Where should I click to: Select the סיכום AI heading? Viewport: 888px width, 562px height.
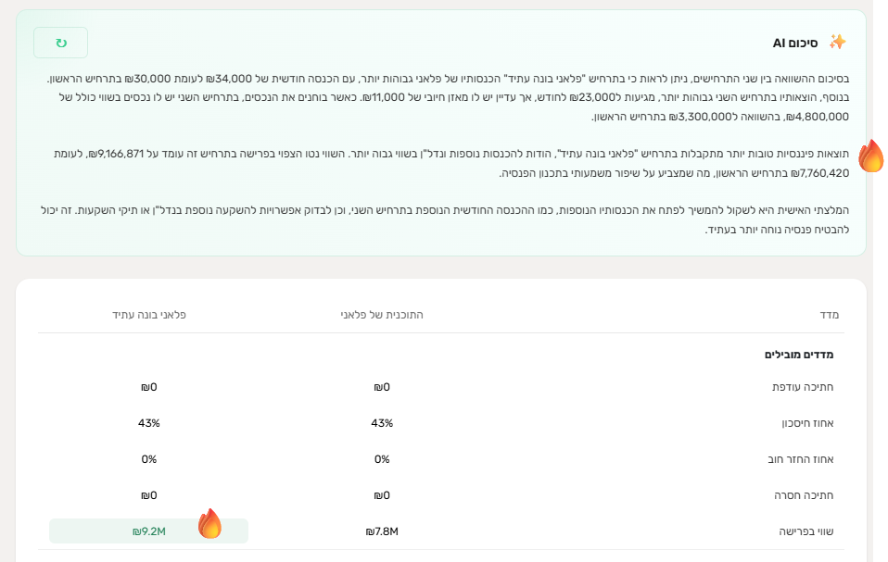pyautogui.click(x=793, y=43)
